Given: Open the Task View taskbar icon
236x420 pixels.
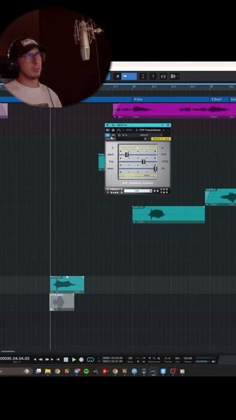Looking at the screenshot, I should [x=38, y=371].
